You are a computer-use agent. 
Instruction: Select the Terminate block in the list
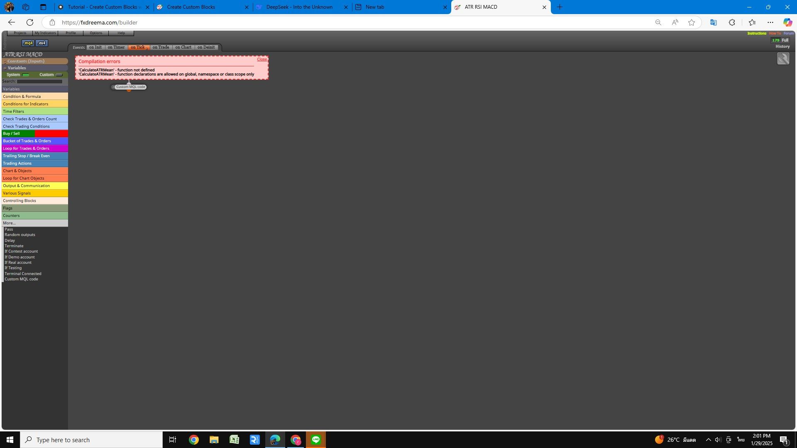tap(14, 246)
